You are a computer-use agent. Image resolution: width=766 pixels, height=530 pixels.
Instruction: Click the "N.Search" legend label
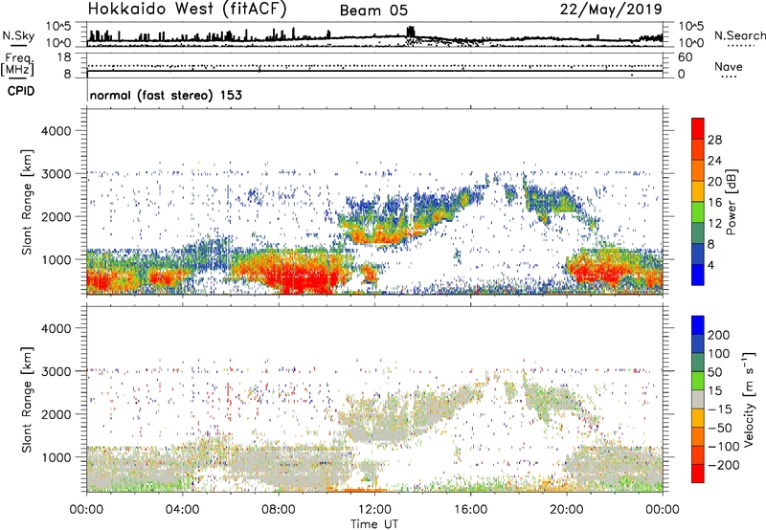tap(739, 35)
